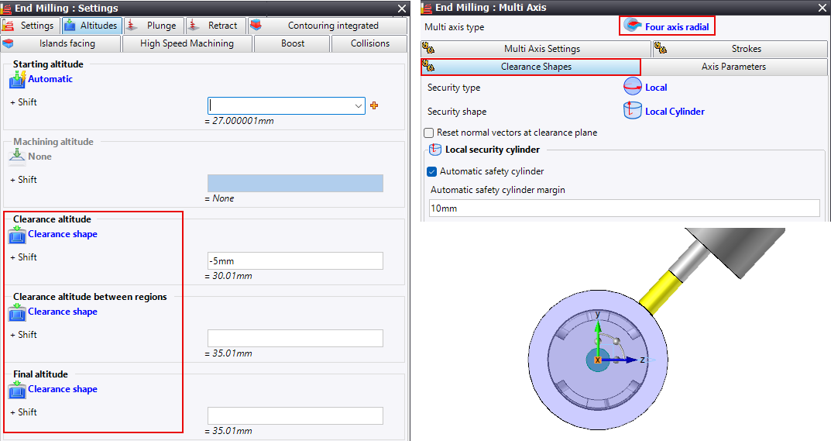This screenshot has width=831, height=441.
Task: Open the High Speed Machining tab
Action: point(187,43)
